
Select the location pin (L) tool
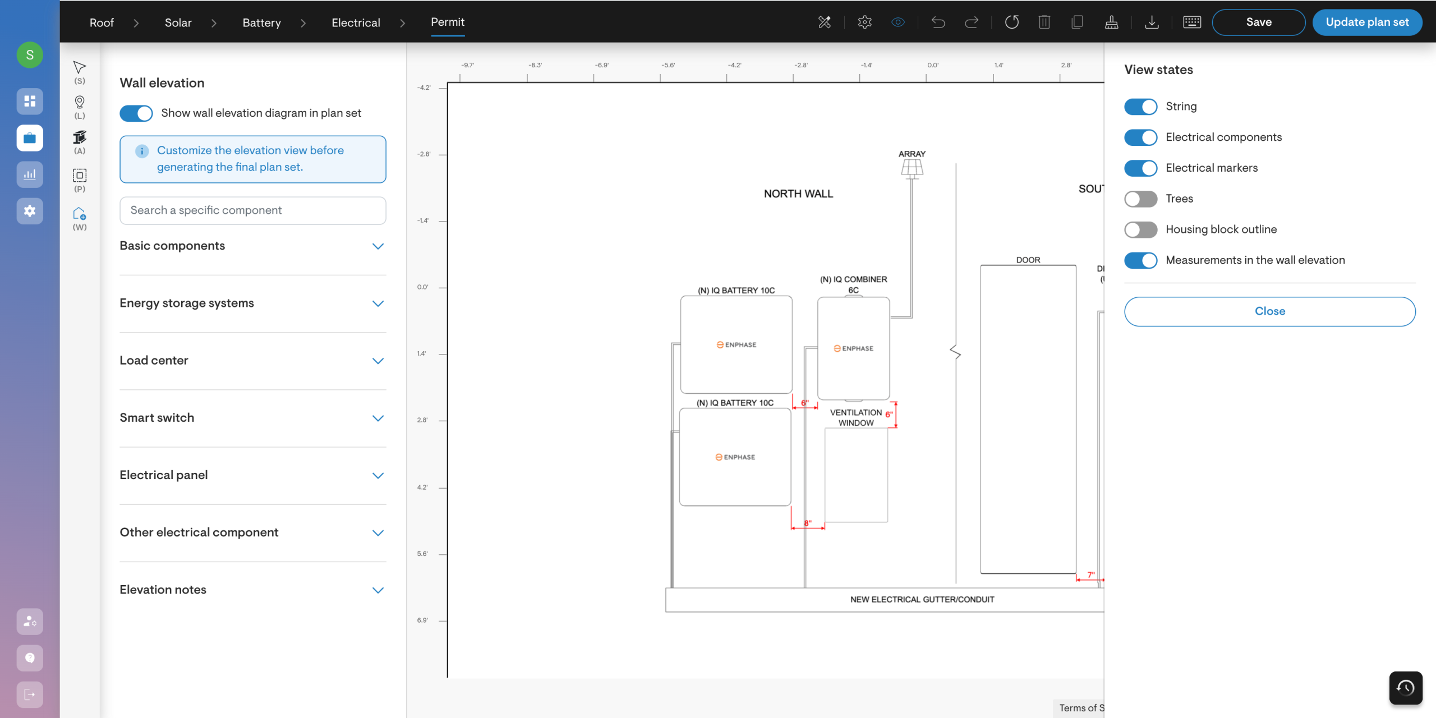click(x=80, y=103)
